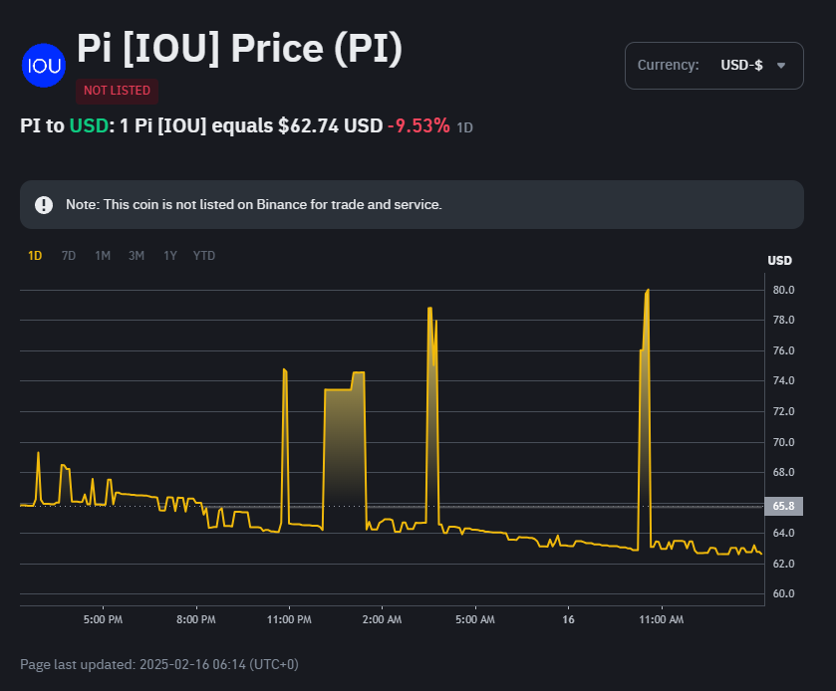
Task: Click the -9.53% change value
Action: tap(418, 125)
